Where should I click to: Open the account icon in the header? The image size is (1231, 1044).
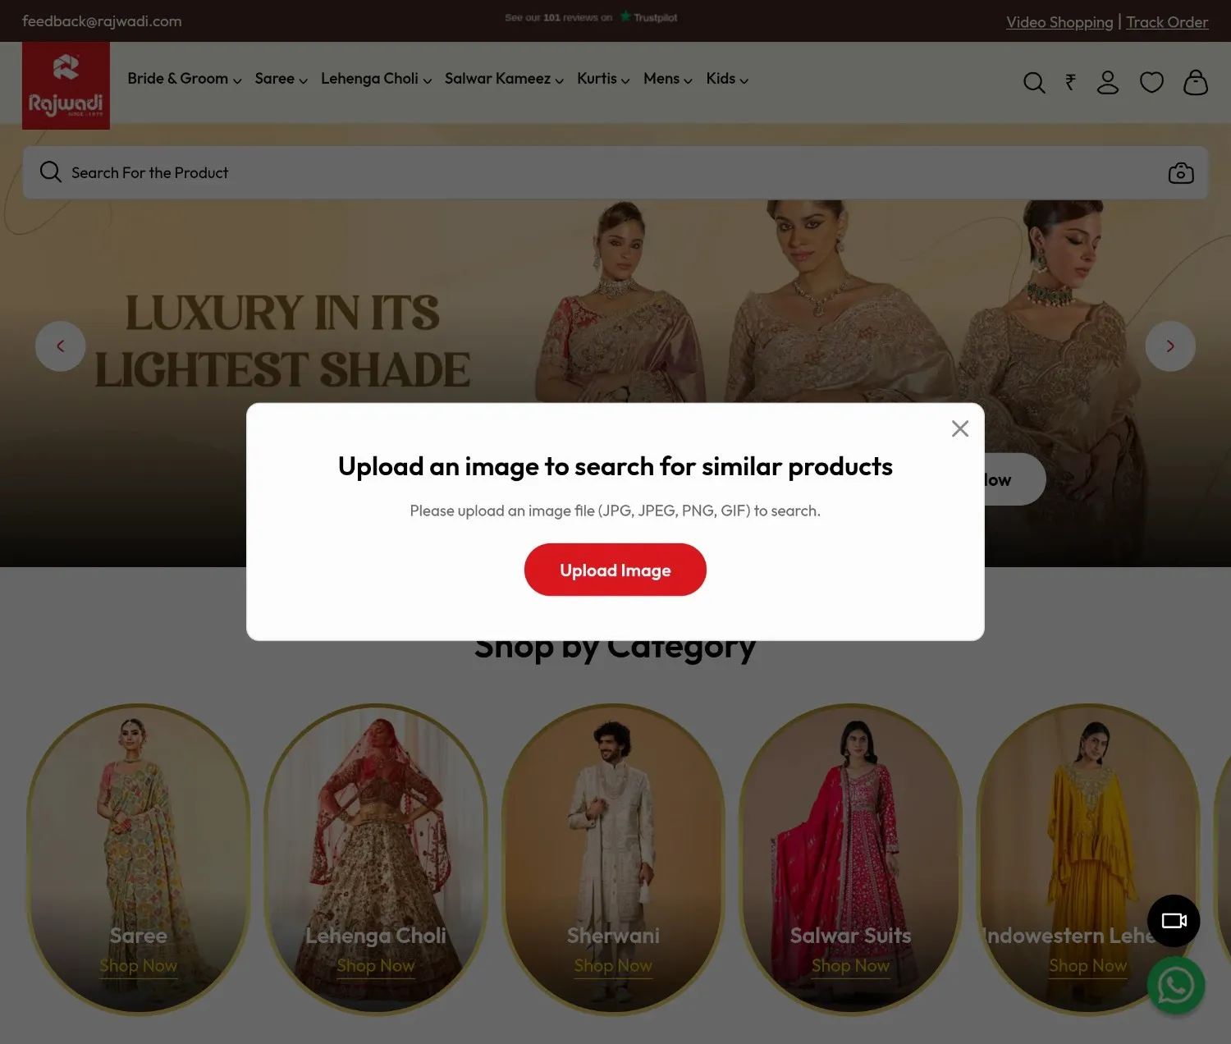pos(1108,83)
